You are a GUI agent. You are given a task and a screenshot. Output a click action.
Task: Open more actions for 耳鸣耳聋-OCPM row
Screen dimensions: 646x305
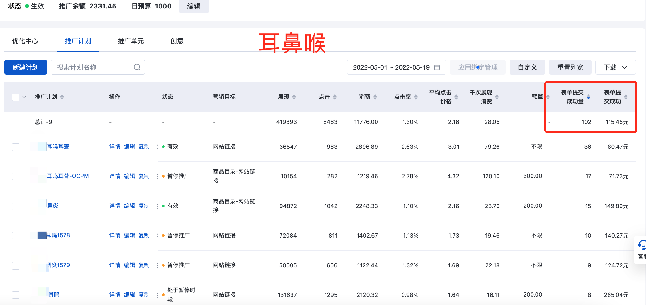tap(157, 176)
